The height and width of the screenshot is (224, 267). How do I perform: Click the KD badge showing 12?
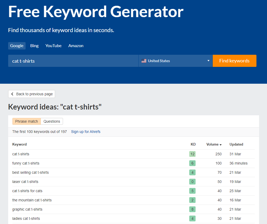(192, 154)
